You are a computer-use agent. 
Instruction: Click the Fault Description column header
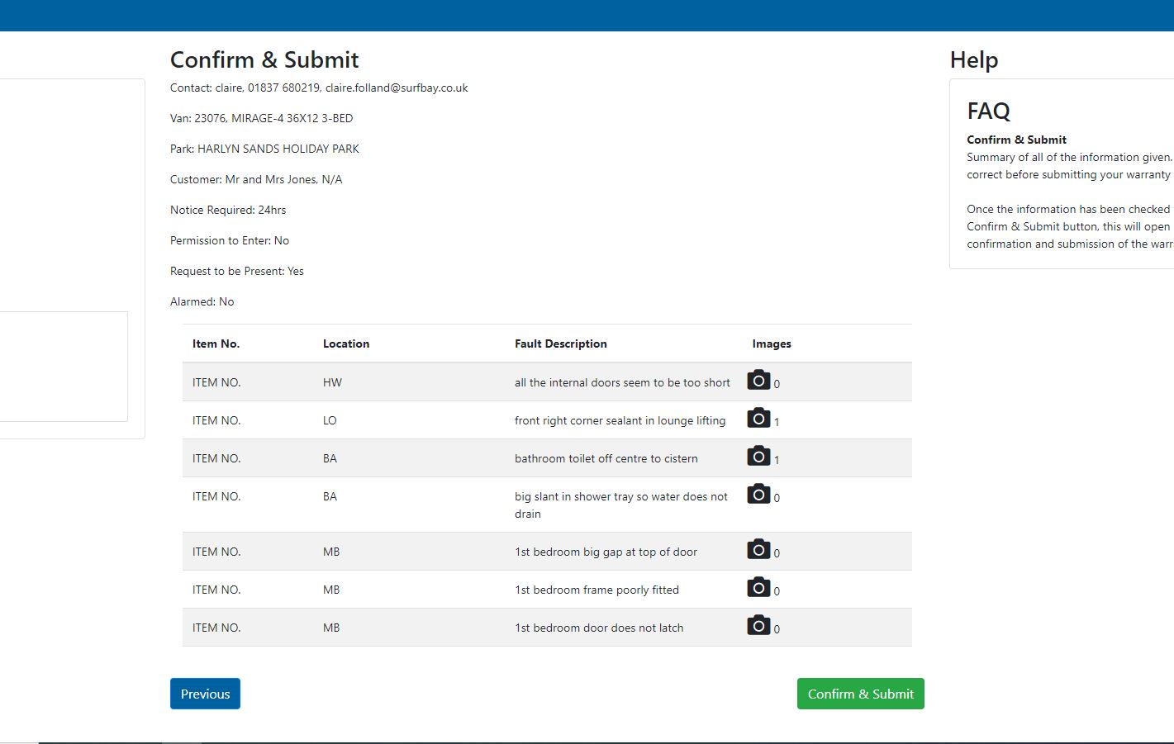(x=560, y=344)
